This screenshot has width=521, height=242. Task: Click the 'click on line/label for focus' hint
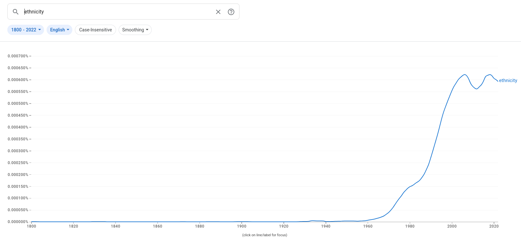click(x=265, y=235)
